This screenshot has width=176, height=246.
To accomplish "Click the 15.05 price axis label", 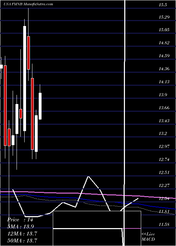I will pos(164,30).
